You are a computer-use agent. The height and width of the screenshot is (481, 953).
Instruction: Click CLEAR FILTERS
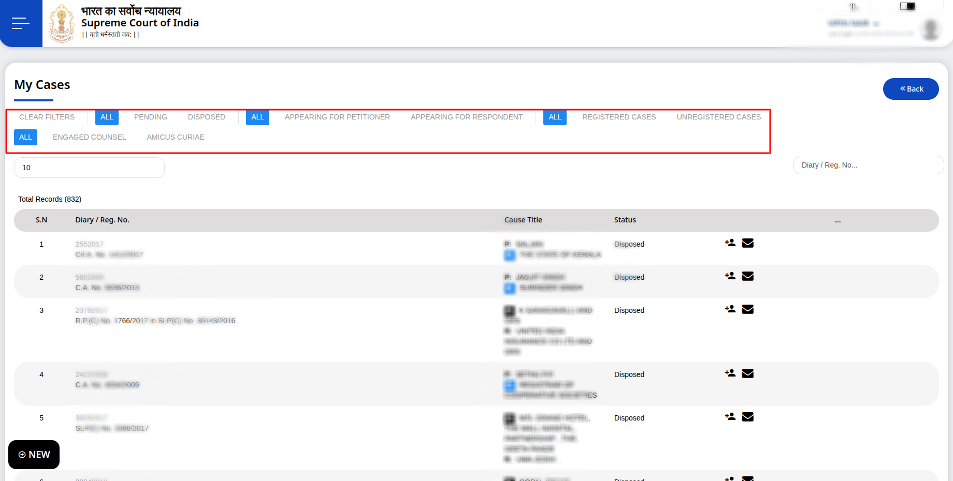point(47,117)
